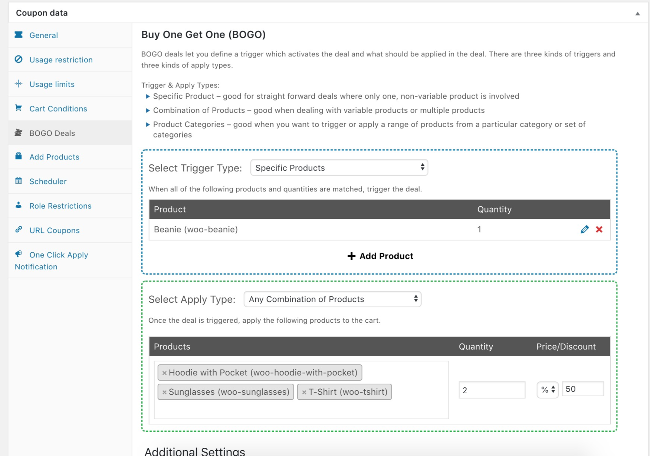Click the apply Quantity field showing 2
Viewport: 650px width, 456px height.
pos(492,390)
